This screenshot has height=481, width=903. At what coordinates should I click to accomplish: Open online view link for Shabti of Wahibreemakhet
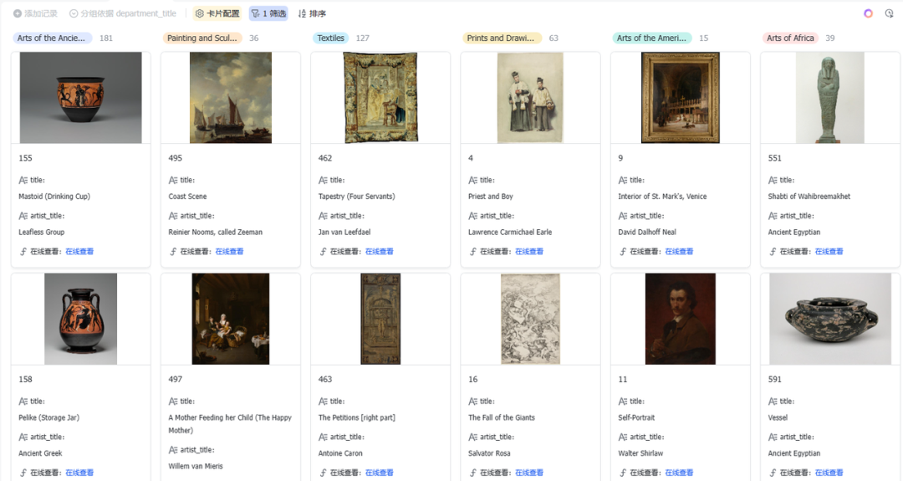(x=829, y=252)
